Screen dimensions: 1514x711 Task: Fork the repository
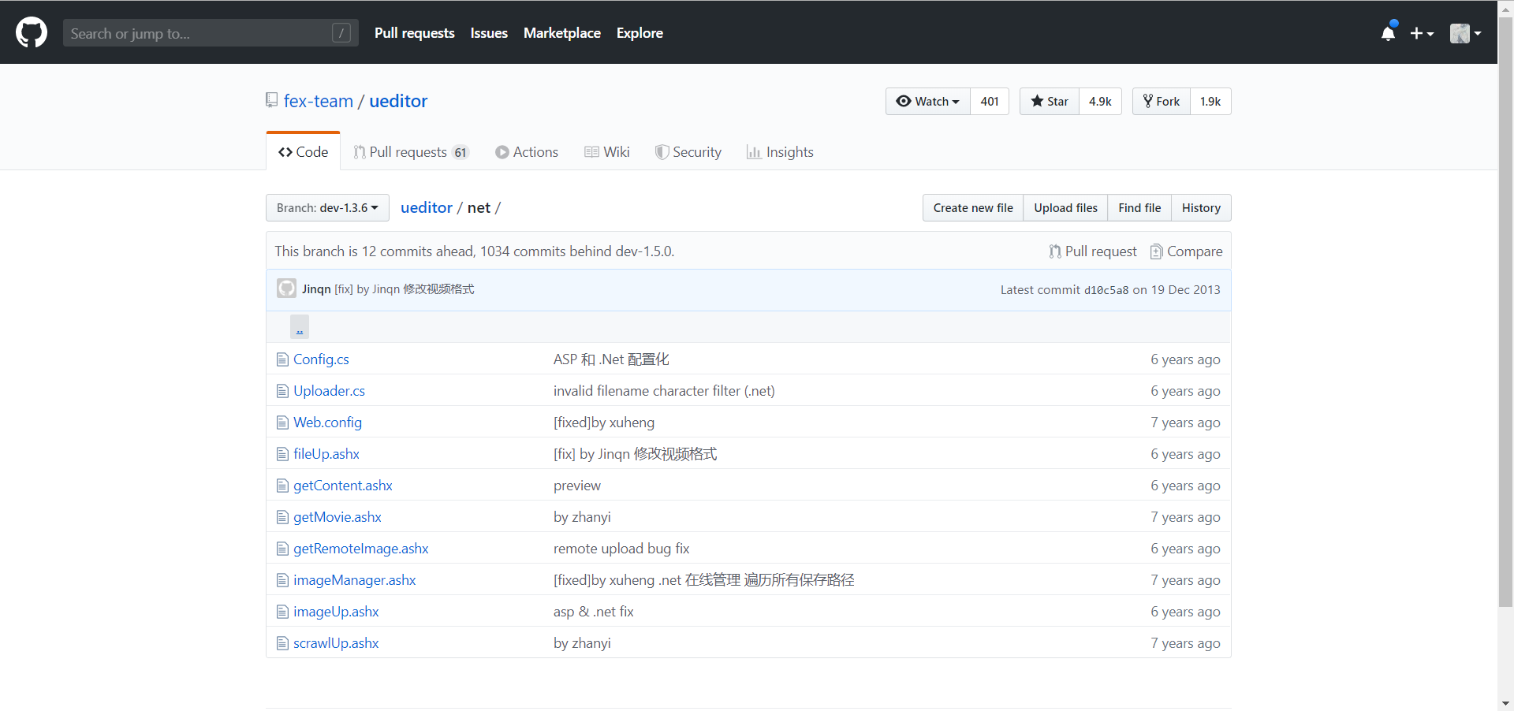[x=1162, y=101]
